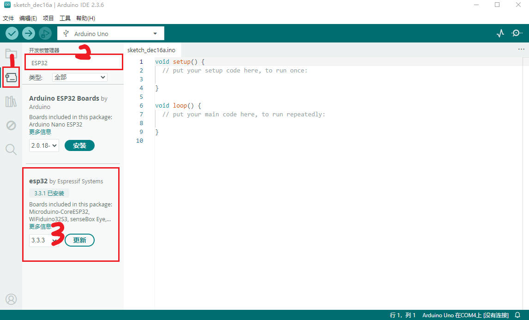Image resolution: width=529 pixels, height=320 pixels.
Task: Open the Sketchbook folder icon in sidebar
Action: coord(11,53)
